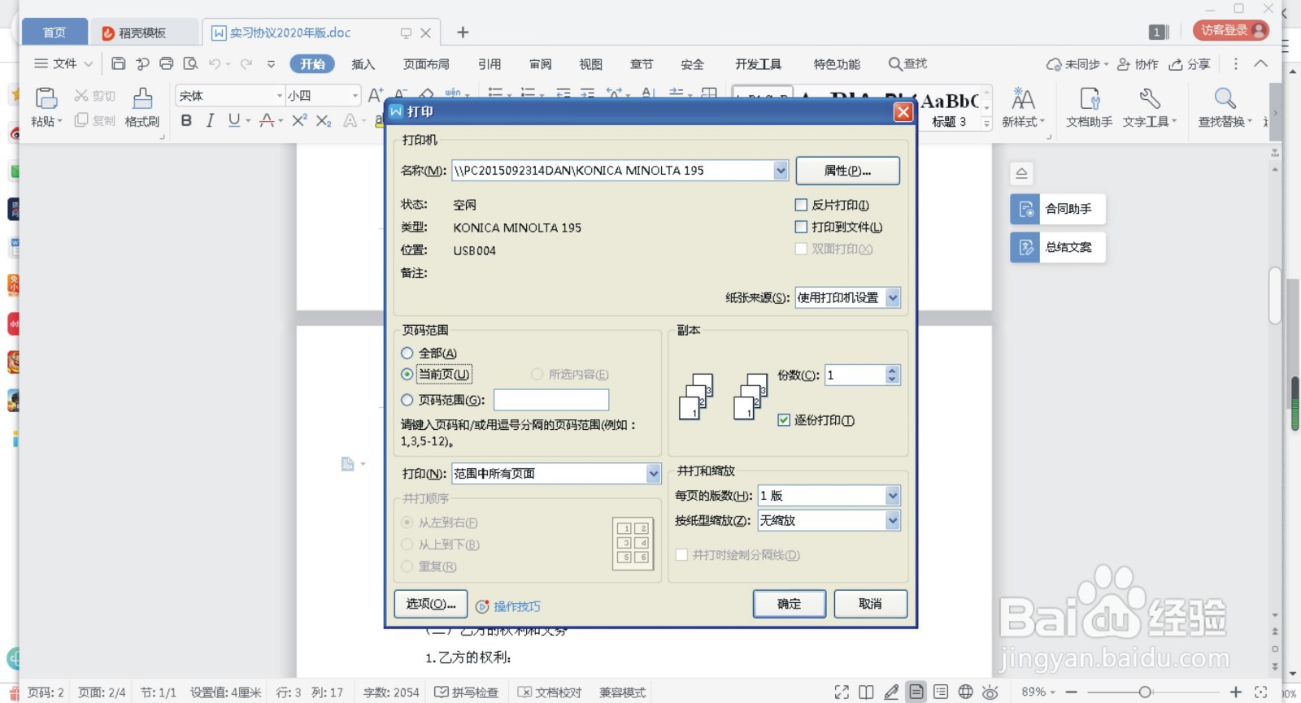This screenshot has width=1301, height=703.
Task: Select the All pages radio button
Action: pyautogui.click(x=407, y=354)
